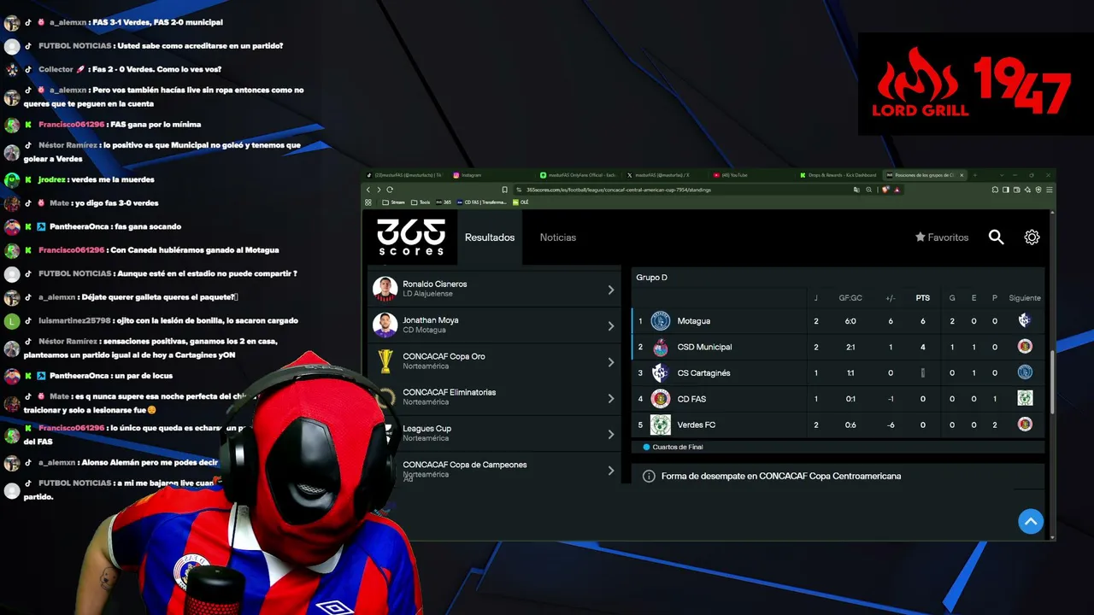The width and height of the screenshot is (1094, 615).
Task: Switch to the Drops & Rewards Kick Dashboard tab
Action: [x=838, y=175]
